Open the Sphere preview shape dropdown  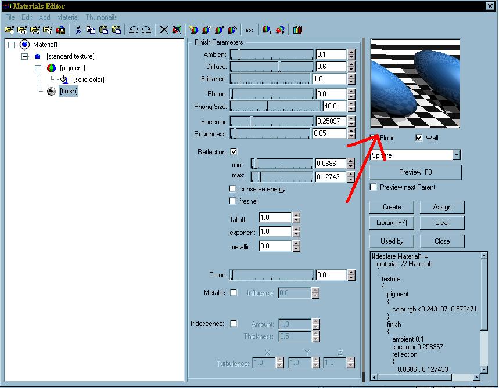[x=457, y=155]
